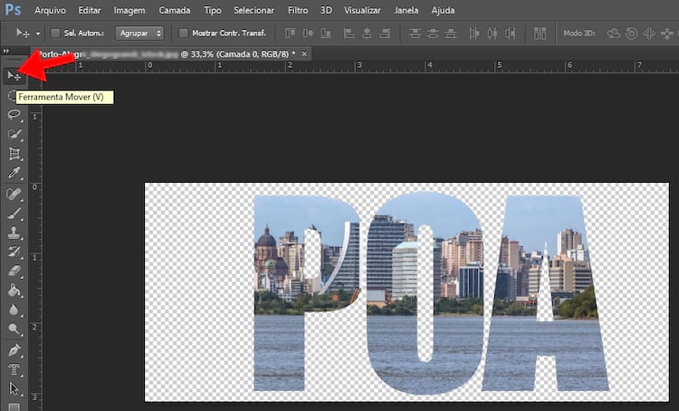This screenshot has width=679, height=411.
Task: Close the open document tab
Action: 304,53
